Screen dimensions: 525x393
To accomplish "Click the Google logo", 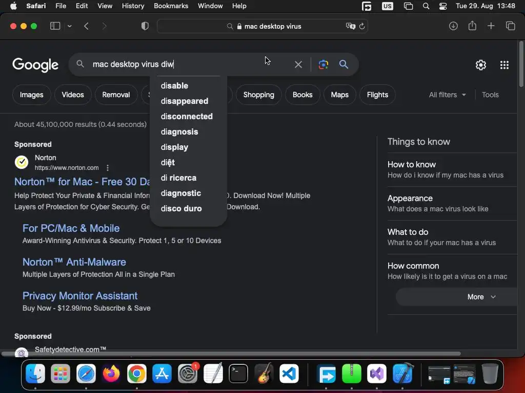I will click(x=35, y=65).
